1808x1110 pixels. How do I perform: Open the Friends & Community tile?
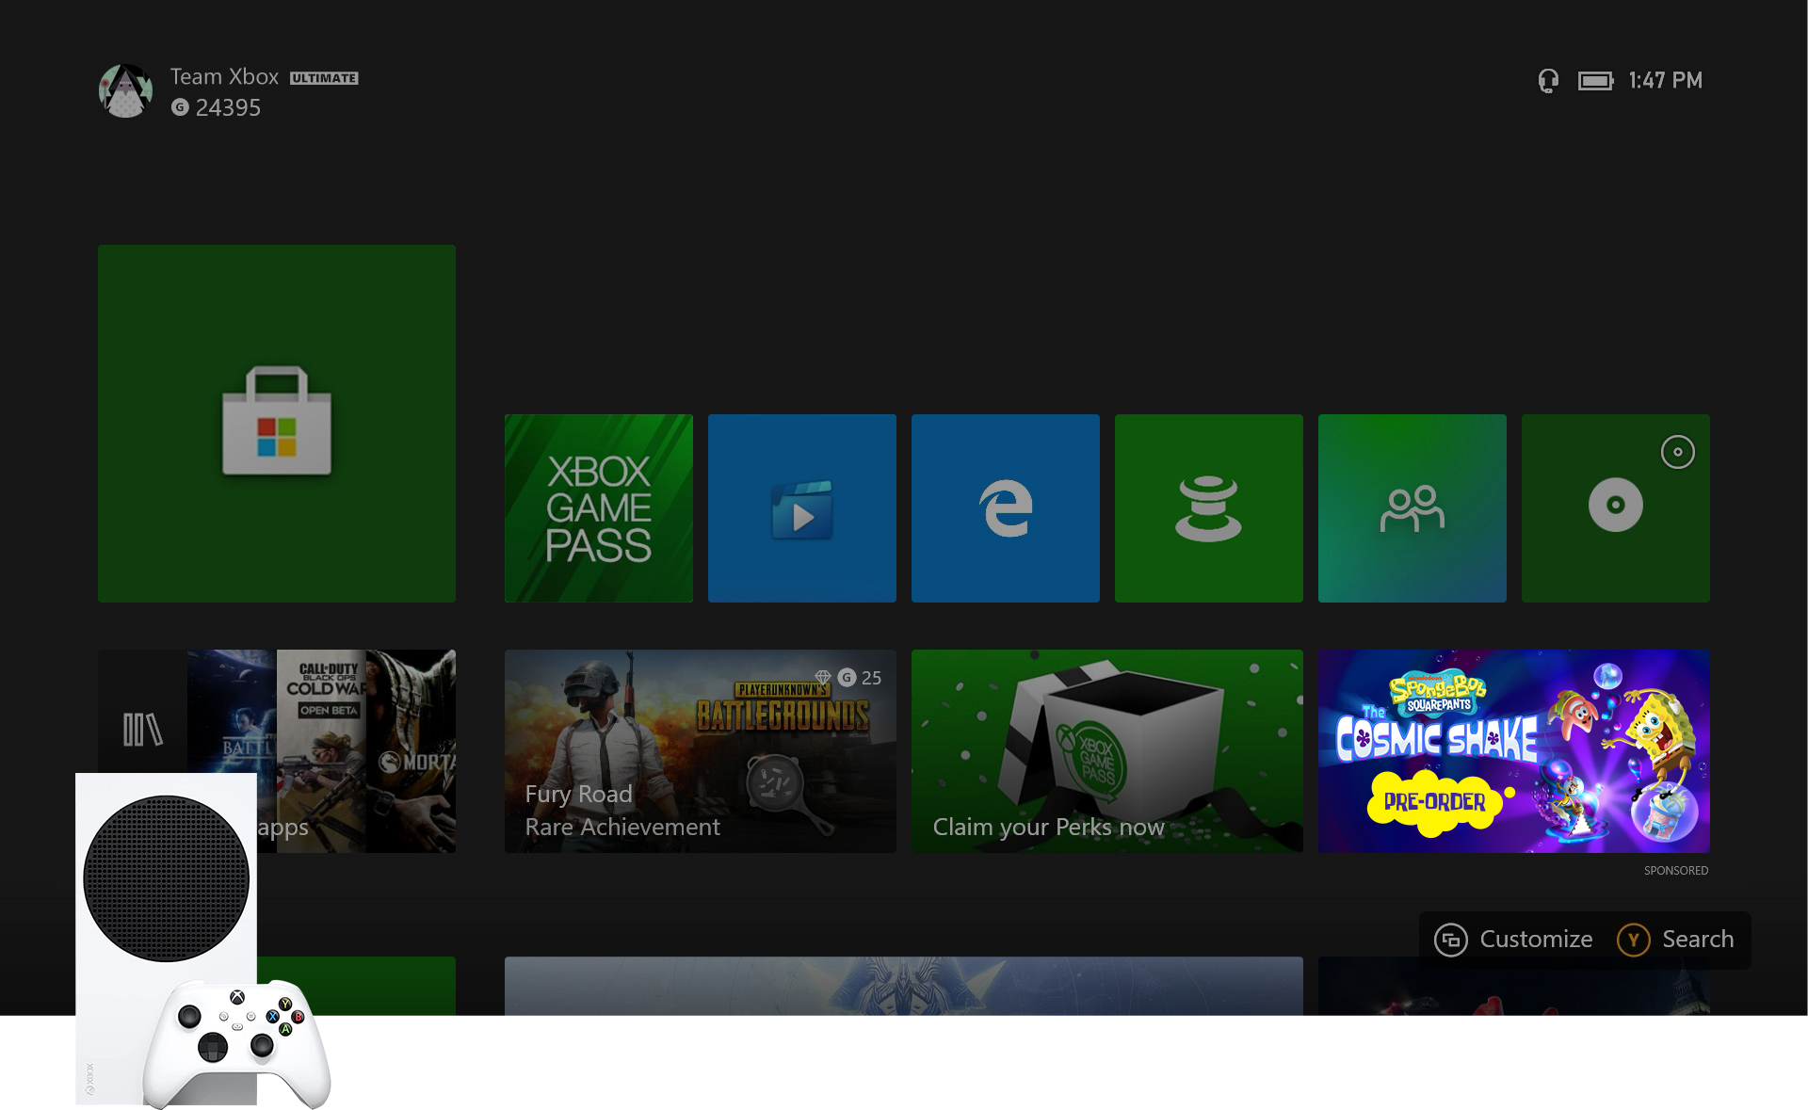pos(1412,507)
